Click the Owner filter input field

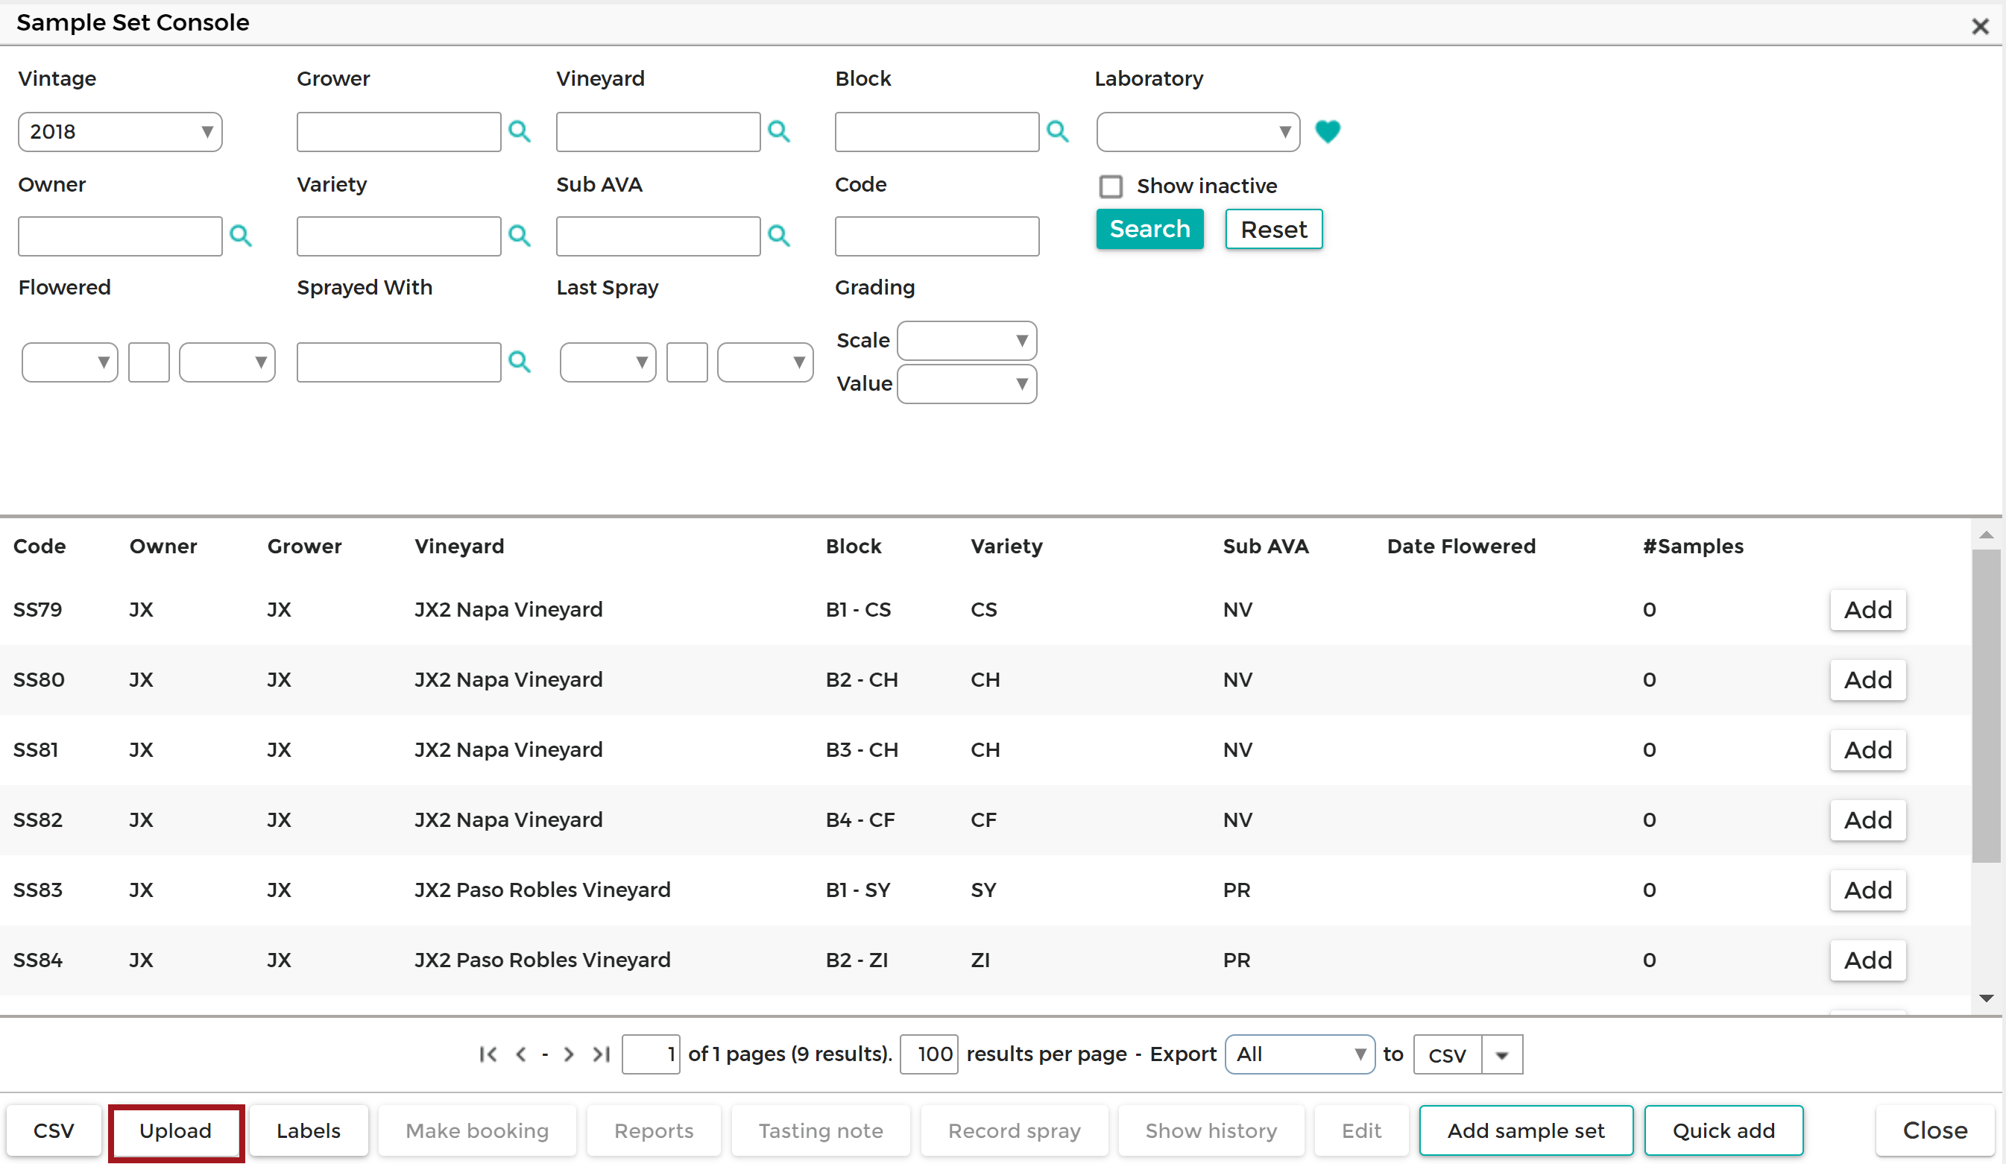coord(120,236)
